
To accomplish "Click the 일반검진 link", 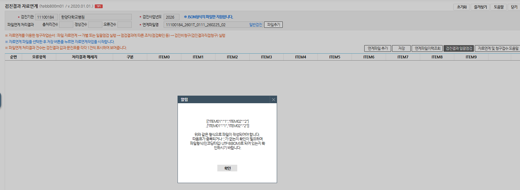I will [256, 25].
